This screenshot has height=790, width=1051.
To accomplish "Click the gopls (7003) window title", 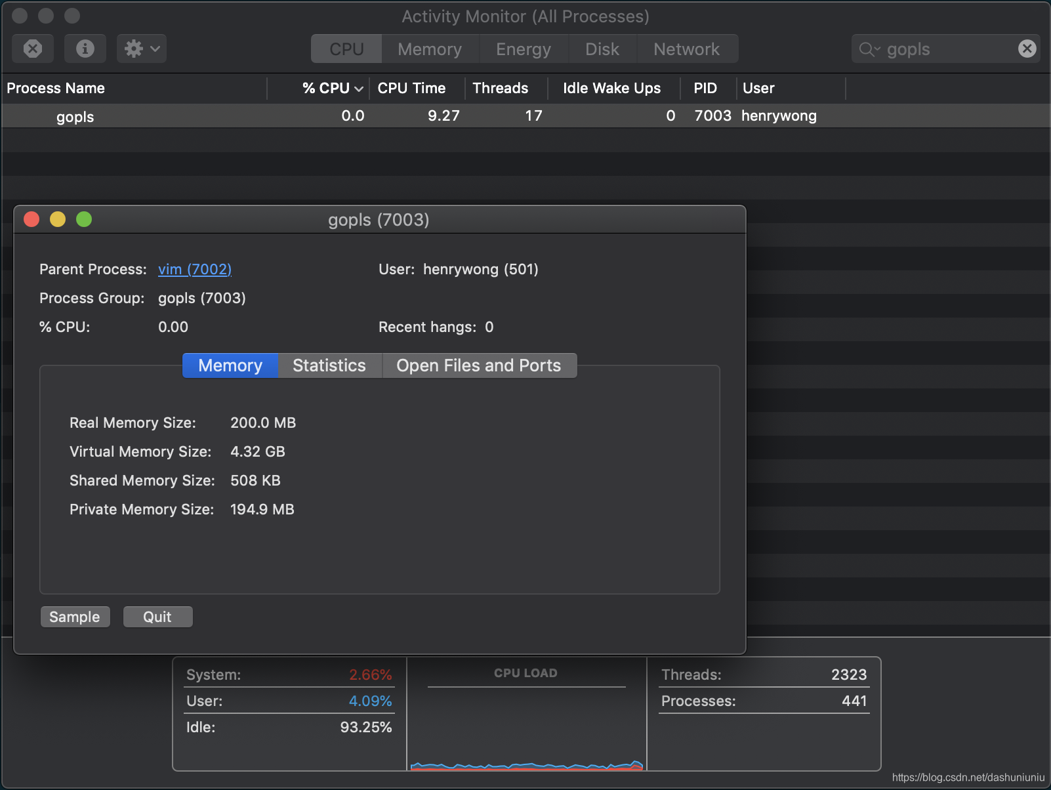I will pos(379,220).
